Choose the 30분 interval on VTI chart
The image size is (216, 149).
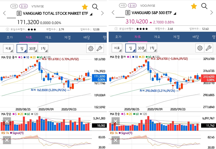coord(33,49)
